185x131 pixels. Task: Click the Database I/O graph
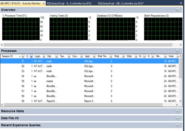(x=116, y=29)
